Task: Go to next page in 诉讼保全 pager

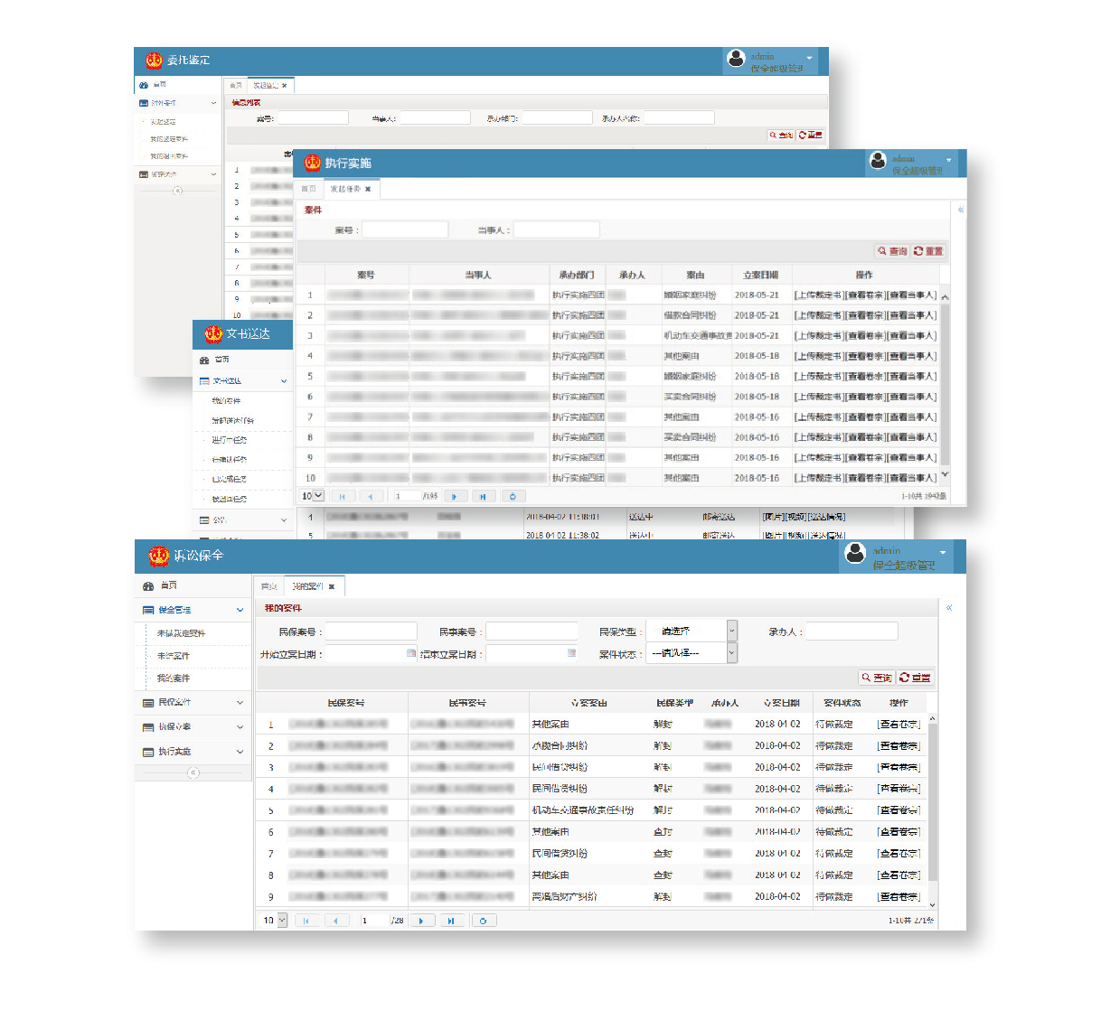Action: coord(421,921)
